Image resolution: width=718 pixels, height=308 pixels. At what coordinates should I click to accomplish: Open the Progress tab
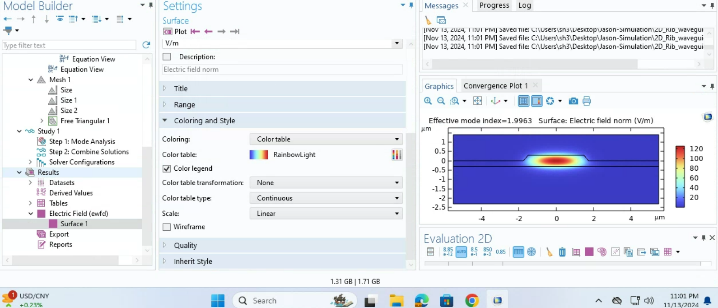[x=494, y=5]
